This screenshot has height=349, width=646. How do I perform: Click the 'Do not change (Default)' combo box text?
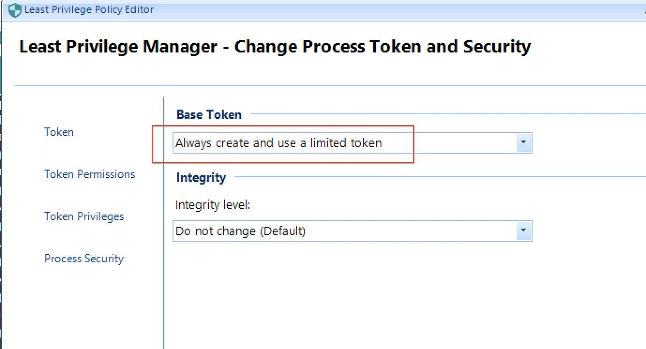point(240,231)
